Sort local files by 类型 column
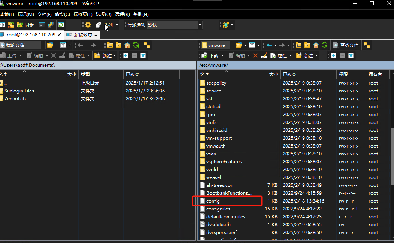 click(x=100, y=75)
